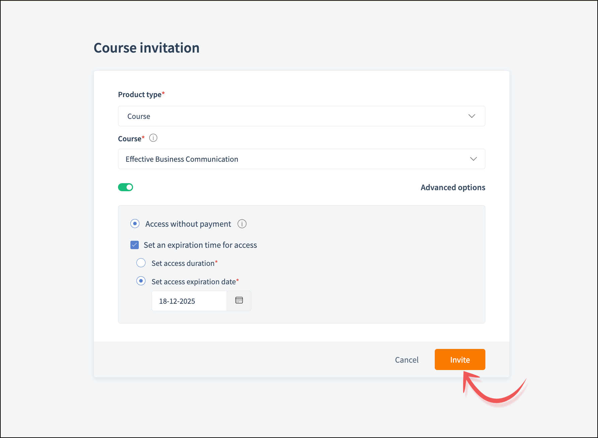This screenshot has width=598, height=438.
Task: Click the Product type dropdown chevron arrow
Action: pyautogui.click(x=472, y=116)
